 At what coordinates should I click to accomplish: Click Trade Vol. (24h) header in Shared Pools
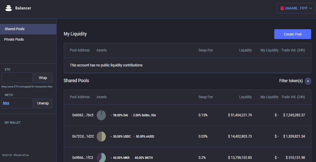point(293,97)
